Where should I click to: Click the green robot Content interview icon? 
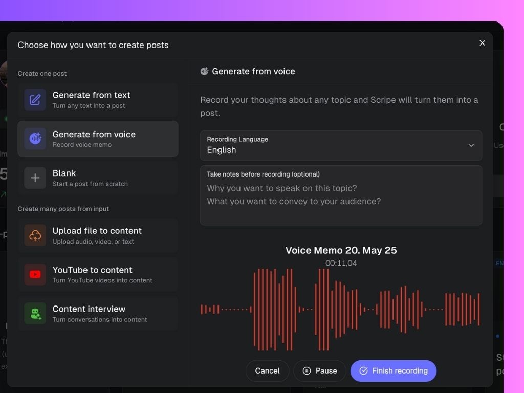coord(35,314)
